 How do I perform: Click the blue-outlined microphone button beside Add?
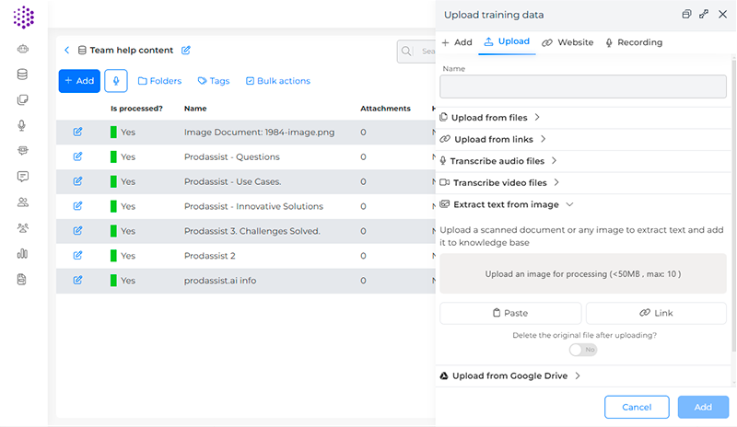click(x=116, y=81)
